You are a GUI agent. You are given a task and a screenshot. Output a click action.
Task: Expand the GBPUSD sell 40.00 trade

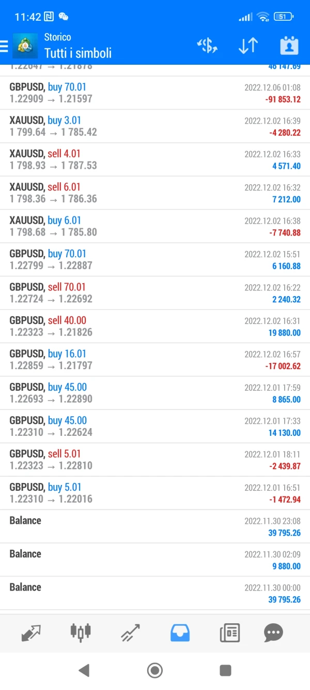[155, 327]
